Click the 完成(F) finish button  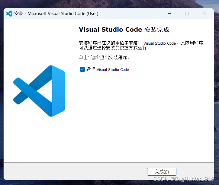click(x=162, y=172)
